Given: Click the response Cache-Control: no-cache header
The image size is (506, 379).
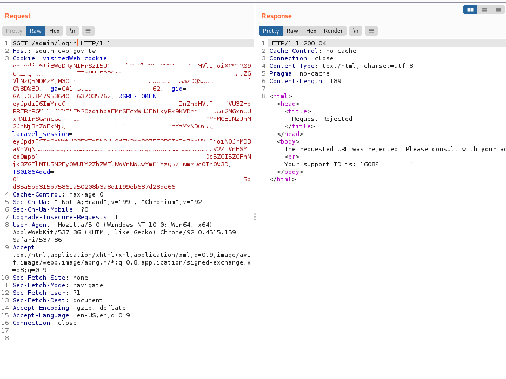Looking at the screenshot, I should coord(312,51).
